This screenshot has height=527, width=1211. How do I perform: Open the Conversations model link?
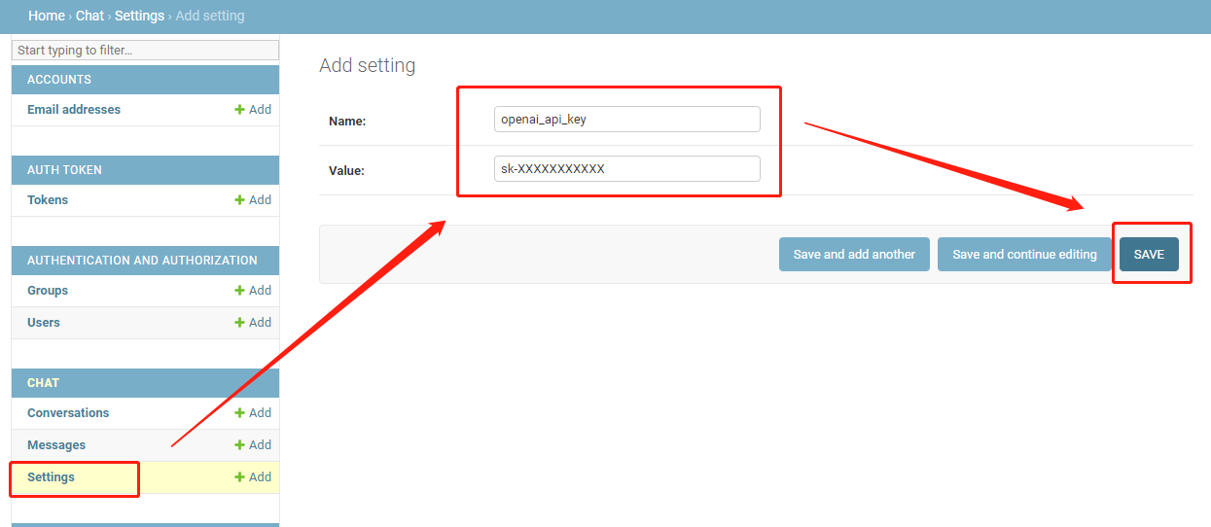point(68,413)
